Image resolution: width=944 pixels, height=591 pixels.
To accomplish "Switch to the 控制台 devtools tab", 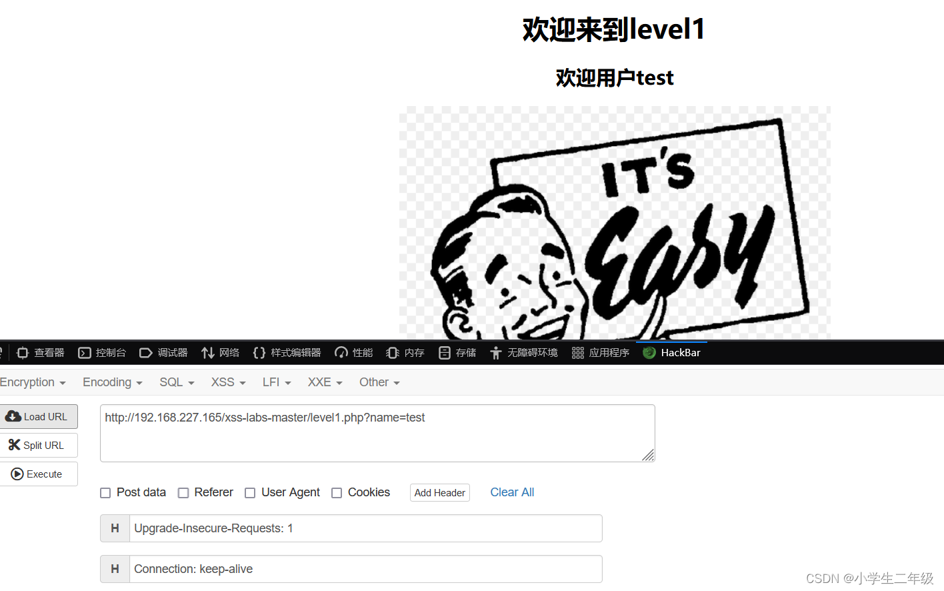I will [102, 353].
